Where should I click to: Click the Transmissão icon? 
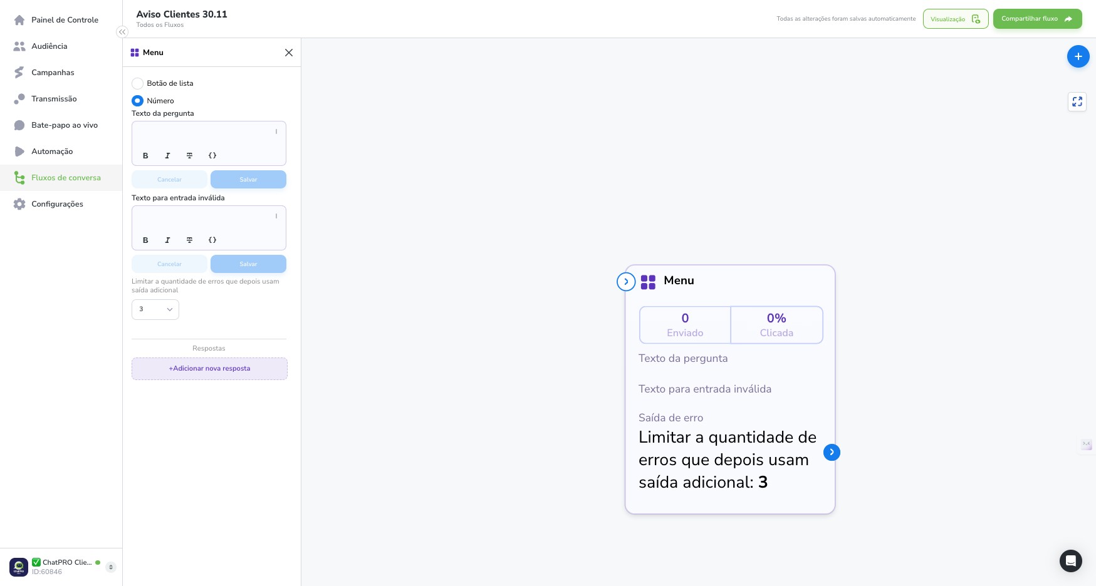click(x=19, y=99)
